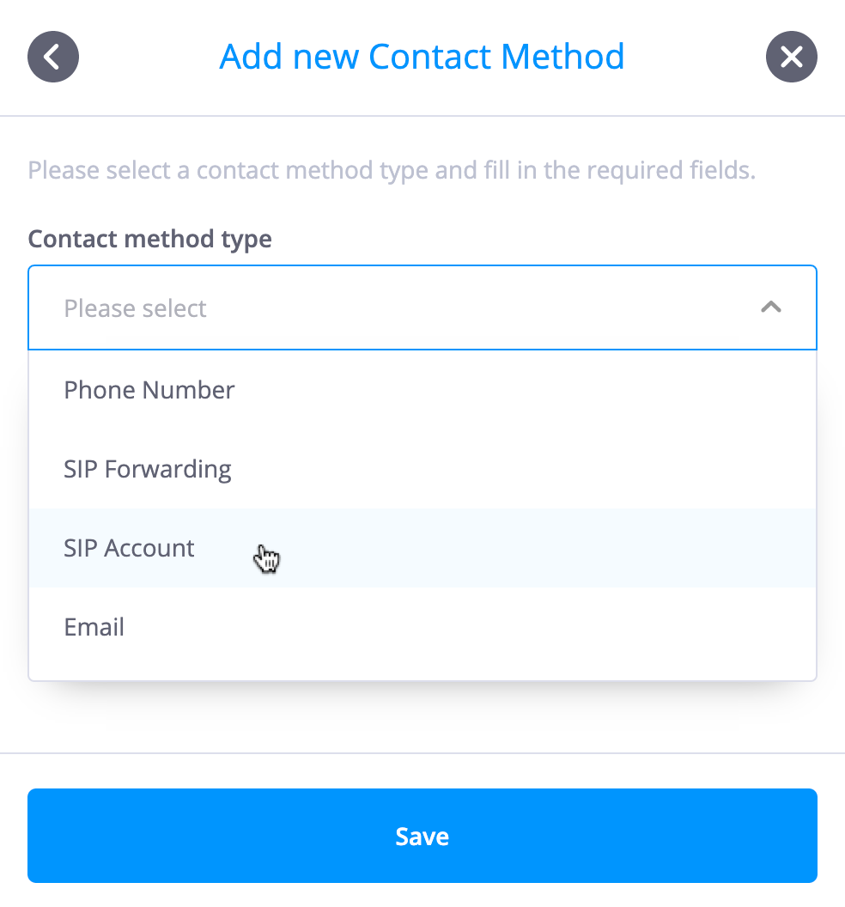Click the Contact method type label
The width and height of the screenshot is (845, 907).
[x=149, y=239]
